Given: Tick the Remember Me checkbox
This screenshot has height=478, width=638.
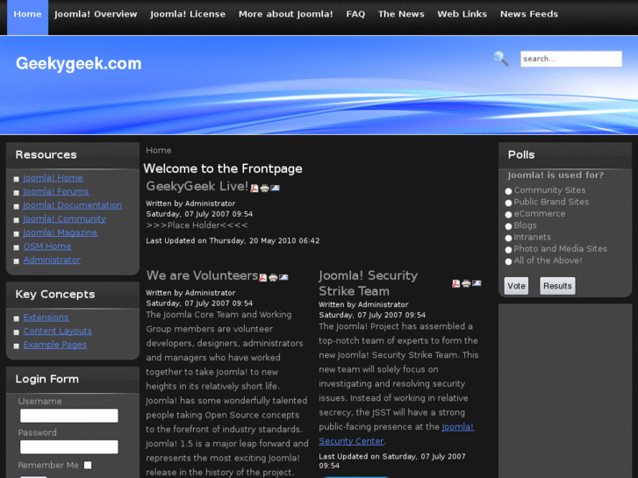Looking at the screenshot, I should click(88, 465).
